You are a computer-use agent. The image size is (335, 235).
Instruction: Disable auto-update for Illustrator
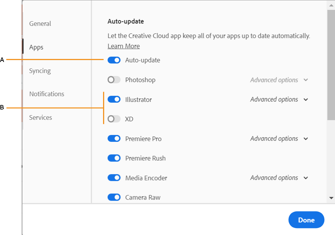[114, 100]
